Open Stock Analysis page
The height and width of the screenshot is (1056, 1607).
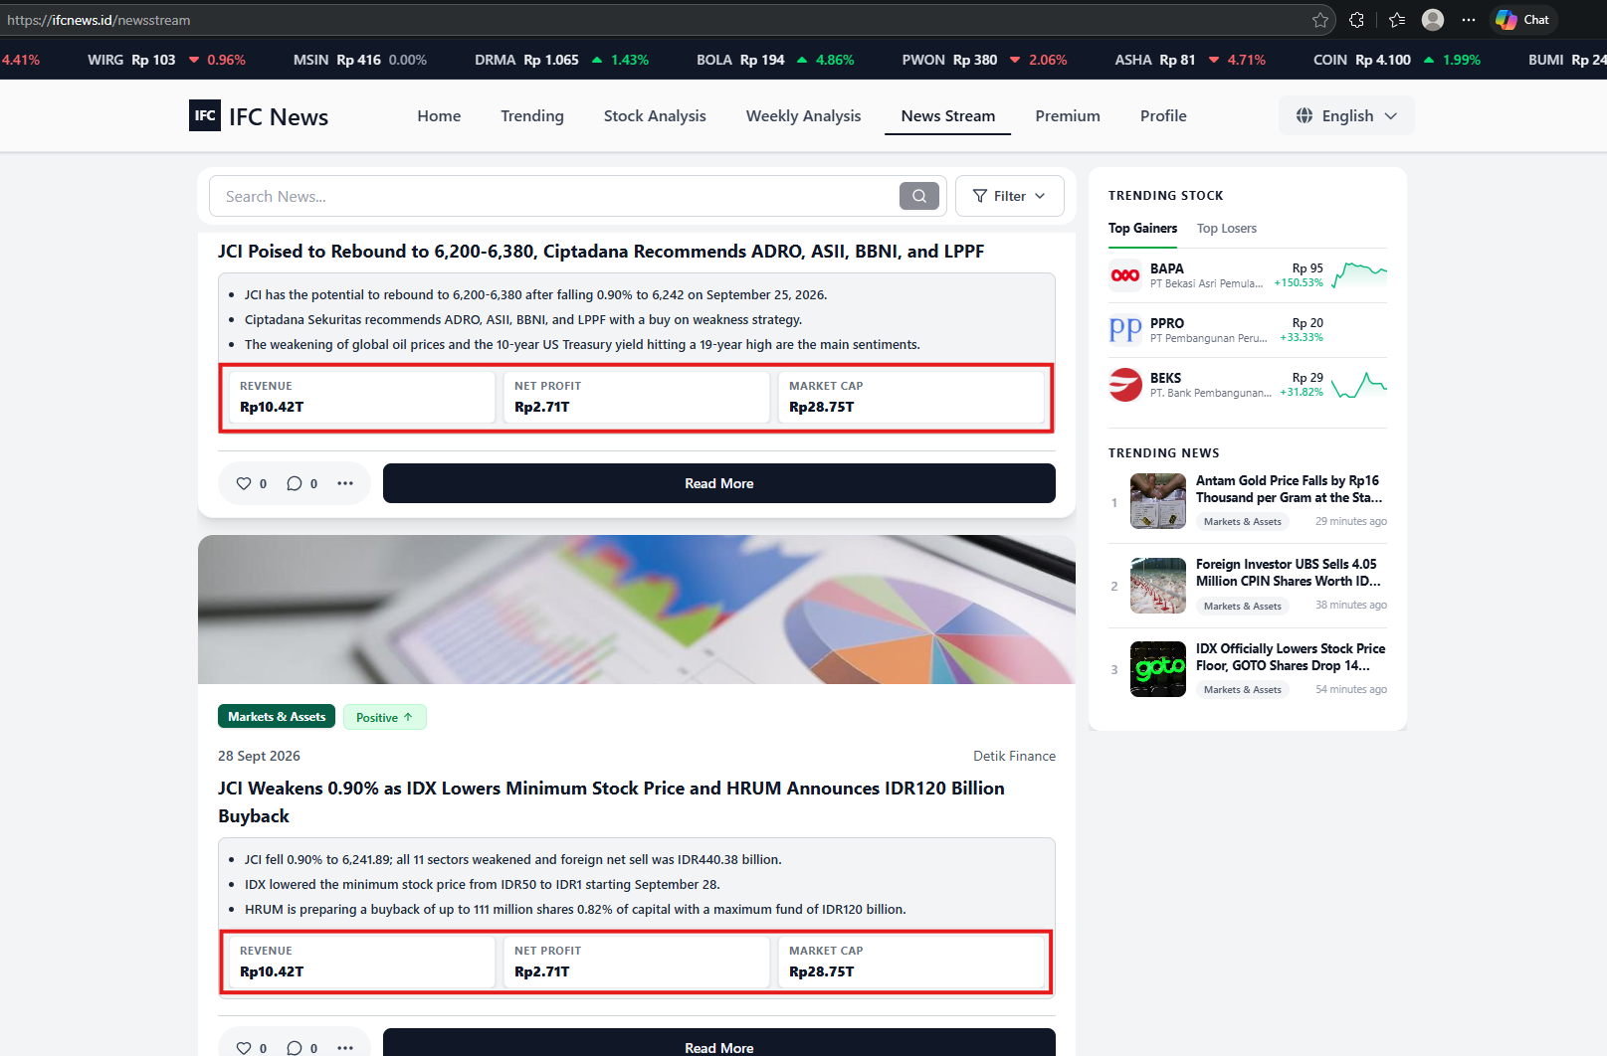[655, 115]
